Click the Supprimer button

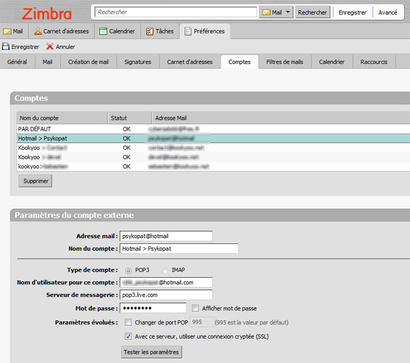36,181
